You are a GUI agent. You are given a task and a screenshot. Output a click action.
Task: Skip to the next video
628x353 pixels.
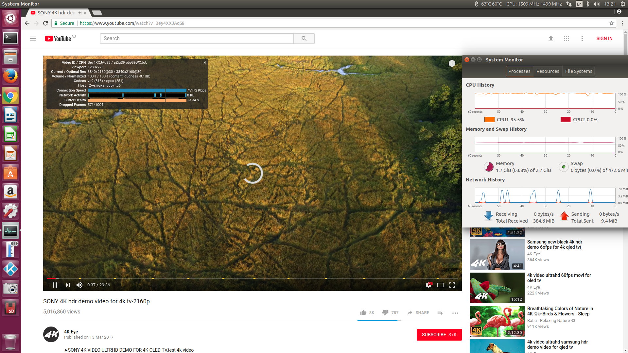coord(68,285)
